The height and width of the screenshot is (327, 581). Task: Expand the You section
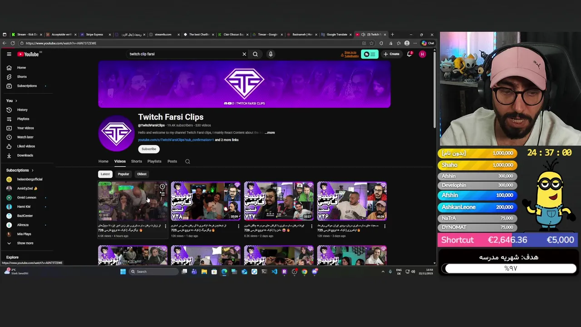pyautogui.click(x=12, y=101)
